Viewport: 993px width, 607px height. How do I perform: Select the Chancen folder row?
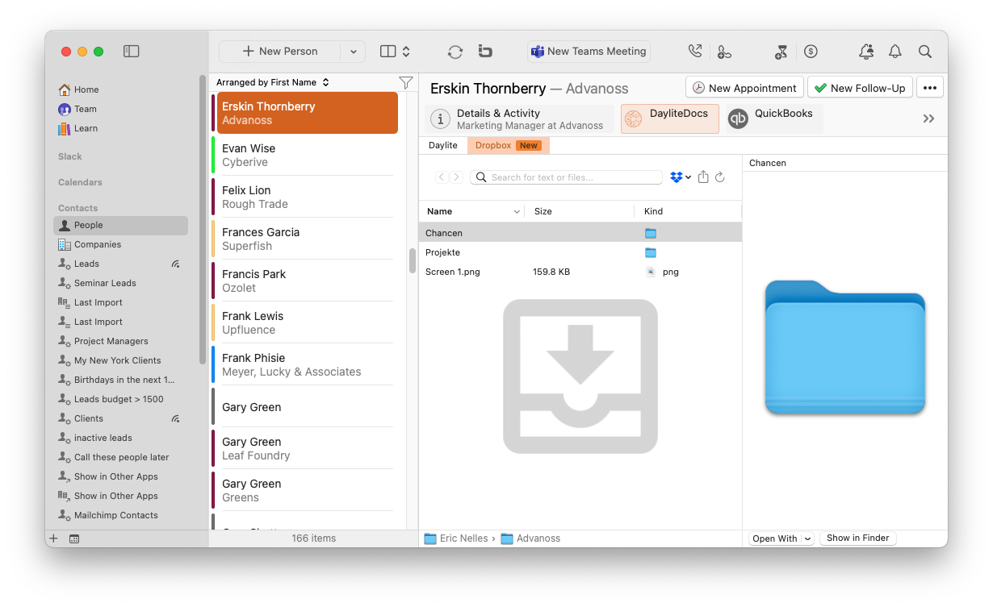coord(580,233)
